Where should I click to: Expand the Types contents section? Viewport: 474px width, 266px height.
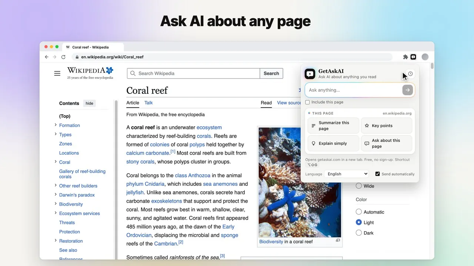point(56,134)
